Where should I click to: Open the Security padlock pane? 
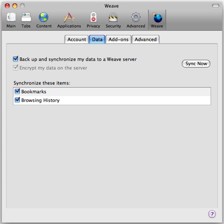point(113,20)
